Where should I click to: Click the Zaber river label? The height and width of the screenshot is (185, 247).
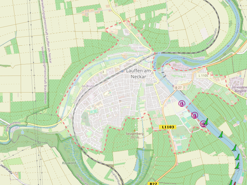(76, 81)
